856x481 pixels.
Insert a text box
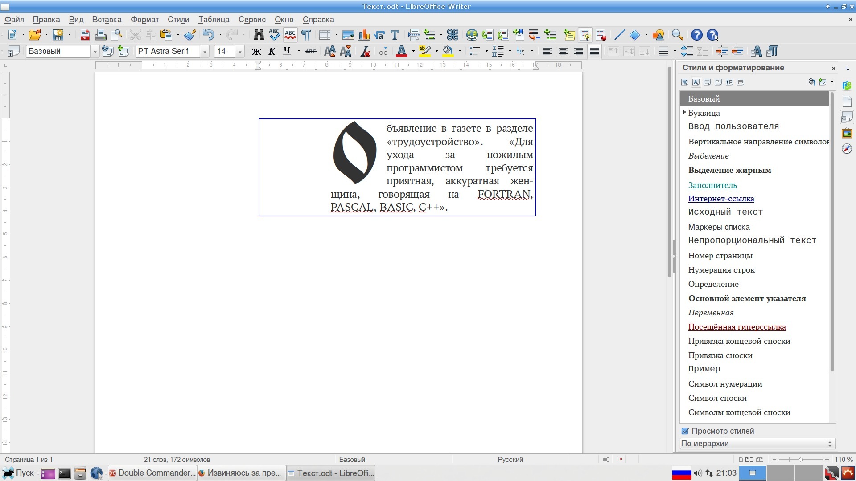pyautogui.click(x=395, y=35)
